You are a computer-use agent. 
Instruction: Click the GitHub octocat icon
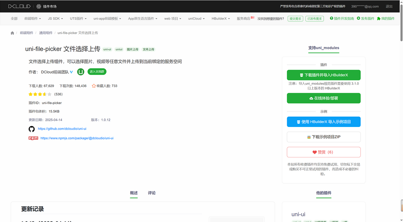pos(32,129)
